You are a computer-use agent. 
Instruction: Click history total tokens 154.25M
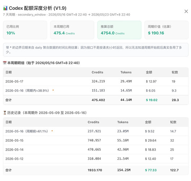(x=124, y=170)
